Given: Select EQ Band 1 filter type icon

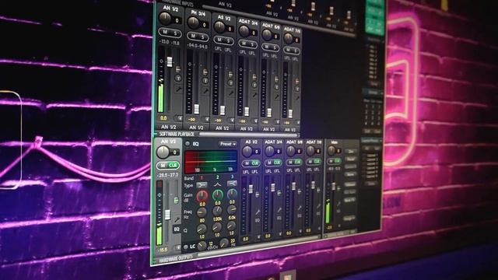Looking at the screenshot, I should tap(202, 185).
